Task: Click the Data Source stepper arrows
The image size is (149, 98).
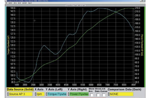Action: pos(8,94)
